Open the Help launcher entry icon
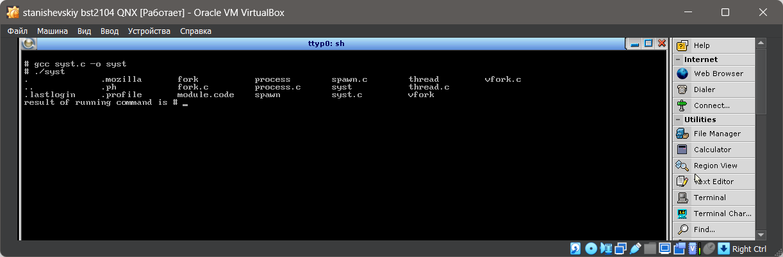This screenshot has height=257, width=783. point(682,45)
